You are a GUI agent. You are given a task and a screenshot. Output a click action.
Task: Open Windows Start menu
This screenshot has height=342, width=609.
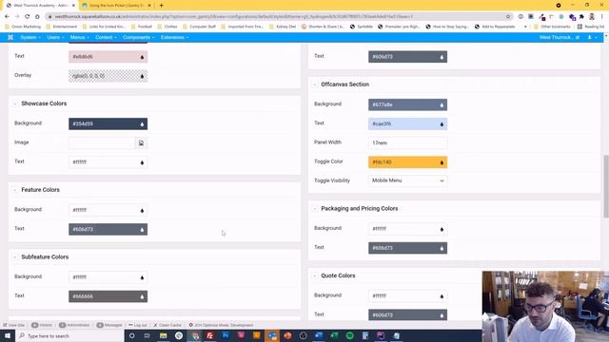point(8,335)
